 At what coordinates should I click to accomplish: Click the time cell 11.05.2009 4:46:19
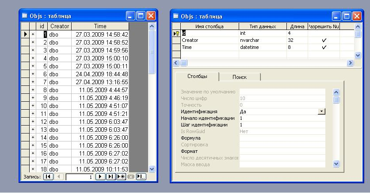[100, 98]
